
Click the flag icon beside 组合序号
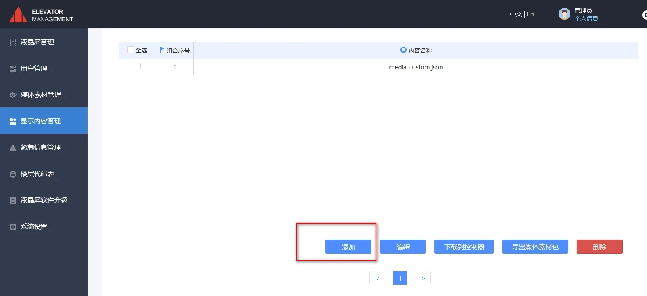click(x=162, y=50)
